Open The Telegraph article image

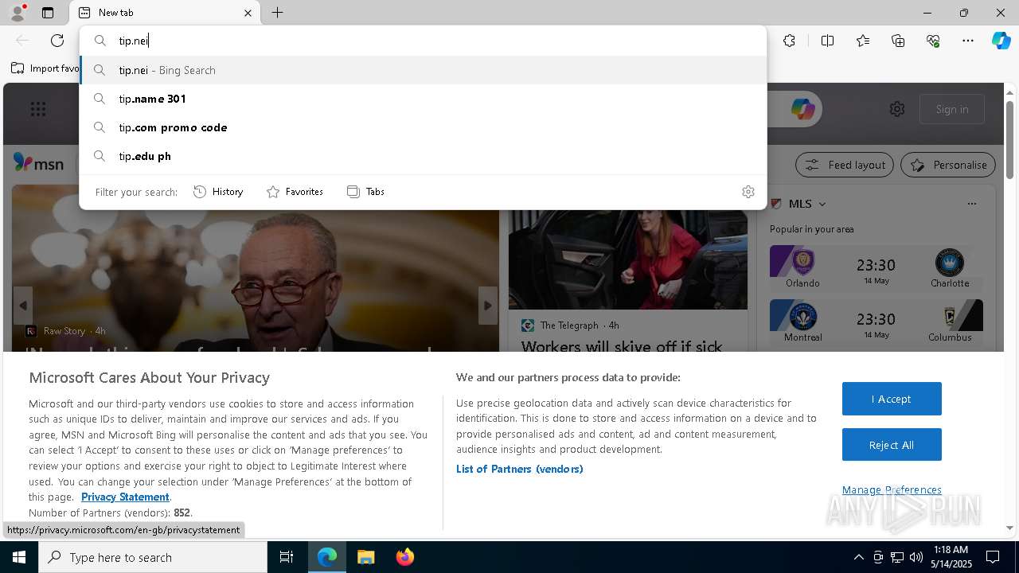(x=628, y=259)
